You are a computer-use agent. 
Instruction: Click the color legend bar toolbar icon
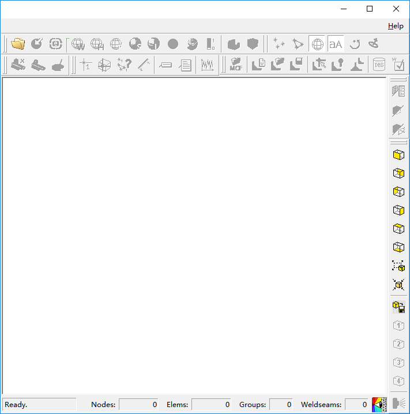[210, 44]
